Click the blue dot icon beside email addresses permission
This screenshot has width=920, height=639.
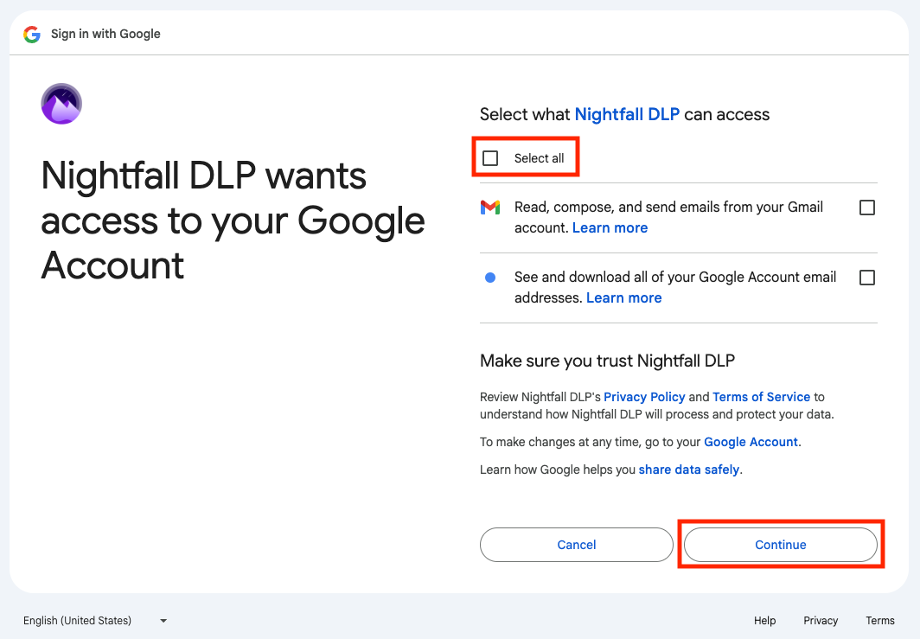pos(490,278)
